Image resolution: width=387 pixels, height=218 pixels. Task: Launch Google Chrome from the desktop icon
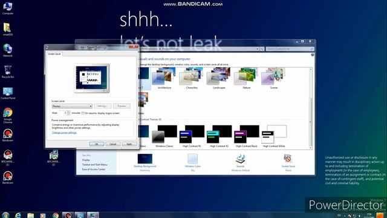click(x=8, y=115)
